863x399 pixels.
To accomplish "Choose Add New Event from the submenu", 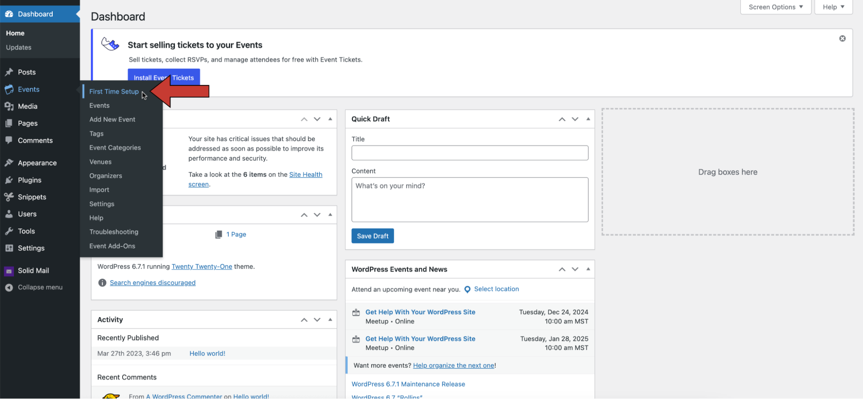I will point(112,119).
